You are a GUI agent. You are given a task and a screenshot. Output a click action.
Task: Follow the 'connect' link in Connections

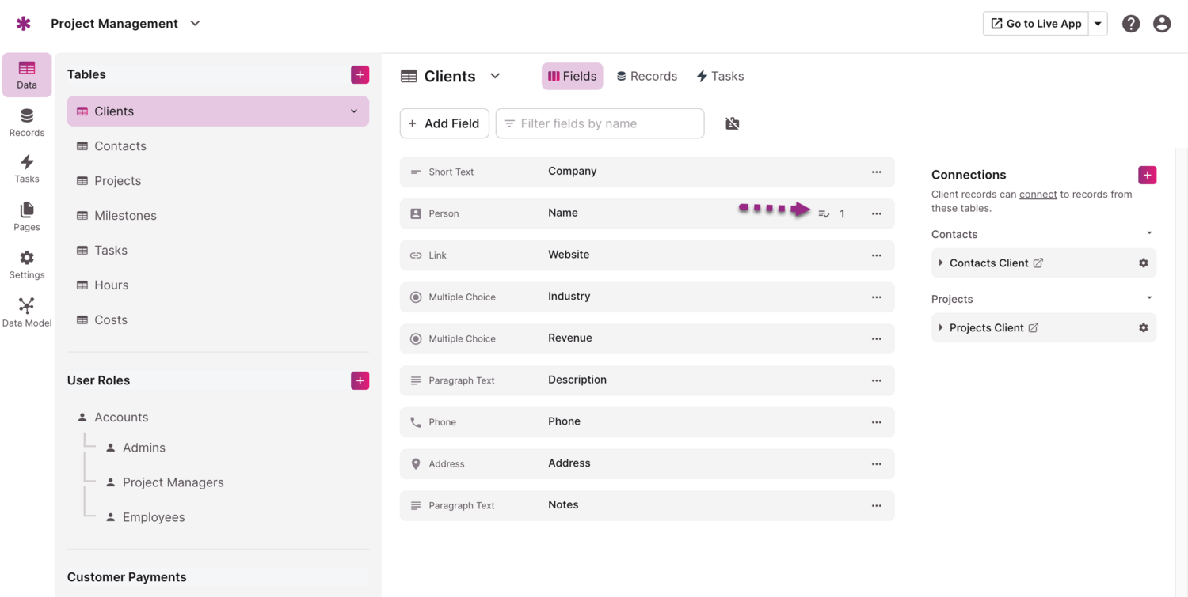click(x=1038, y=195)
